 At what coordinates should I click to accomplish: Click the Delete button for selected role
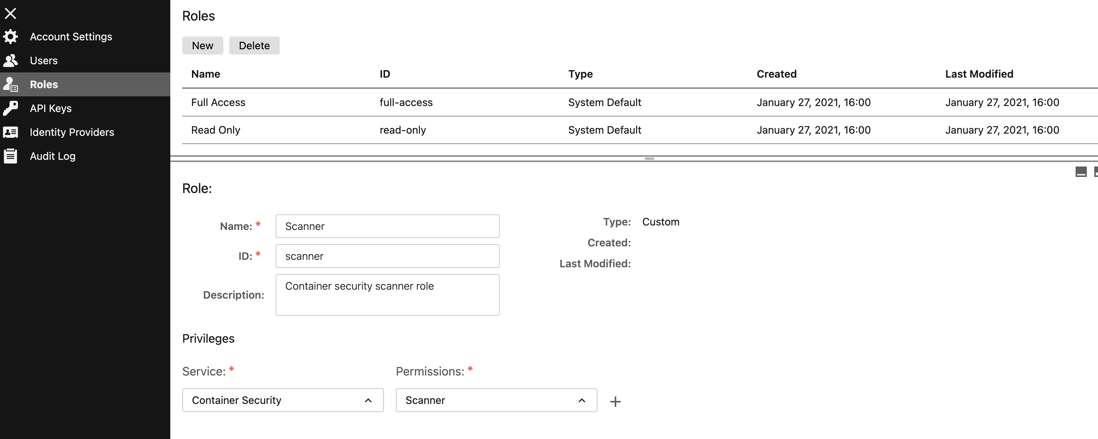(254, 45)
